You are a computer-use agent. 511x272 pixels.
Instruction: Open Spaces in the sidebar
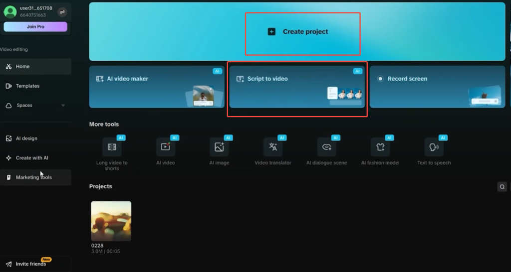click(x=35, y=106)
